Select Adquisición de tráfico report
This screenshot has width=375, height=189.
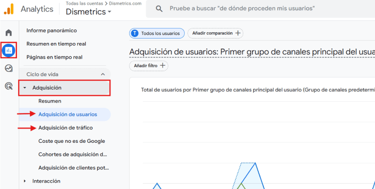click(x=66, y=128)
